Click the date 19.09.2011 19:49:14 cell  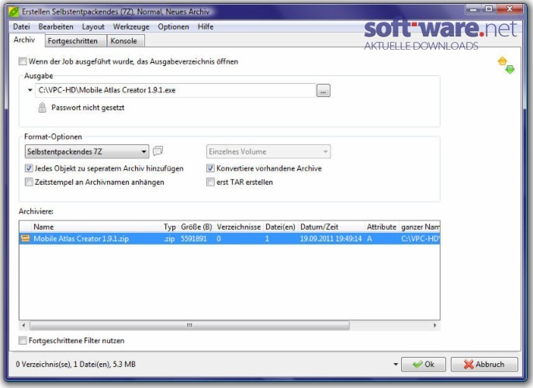pos(331,238)
